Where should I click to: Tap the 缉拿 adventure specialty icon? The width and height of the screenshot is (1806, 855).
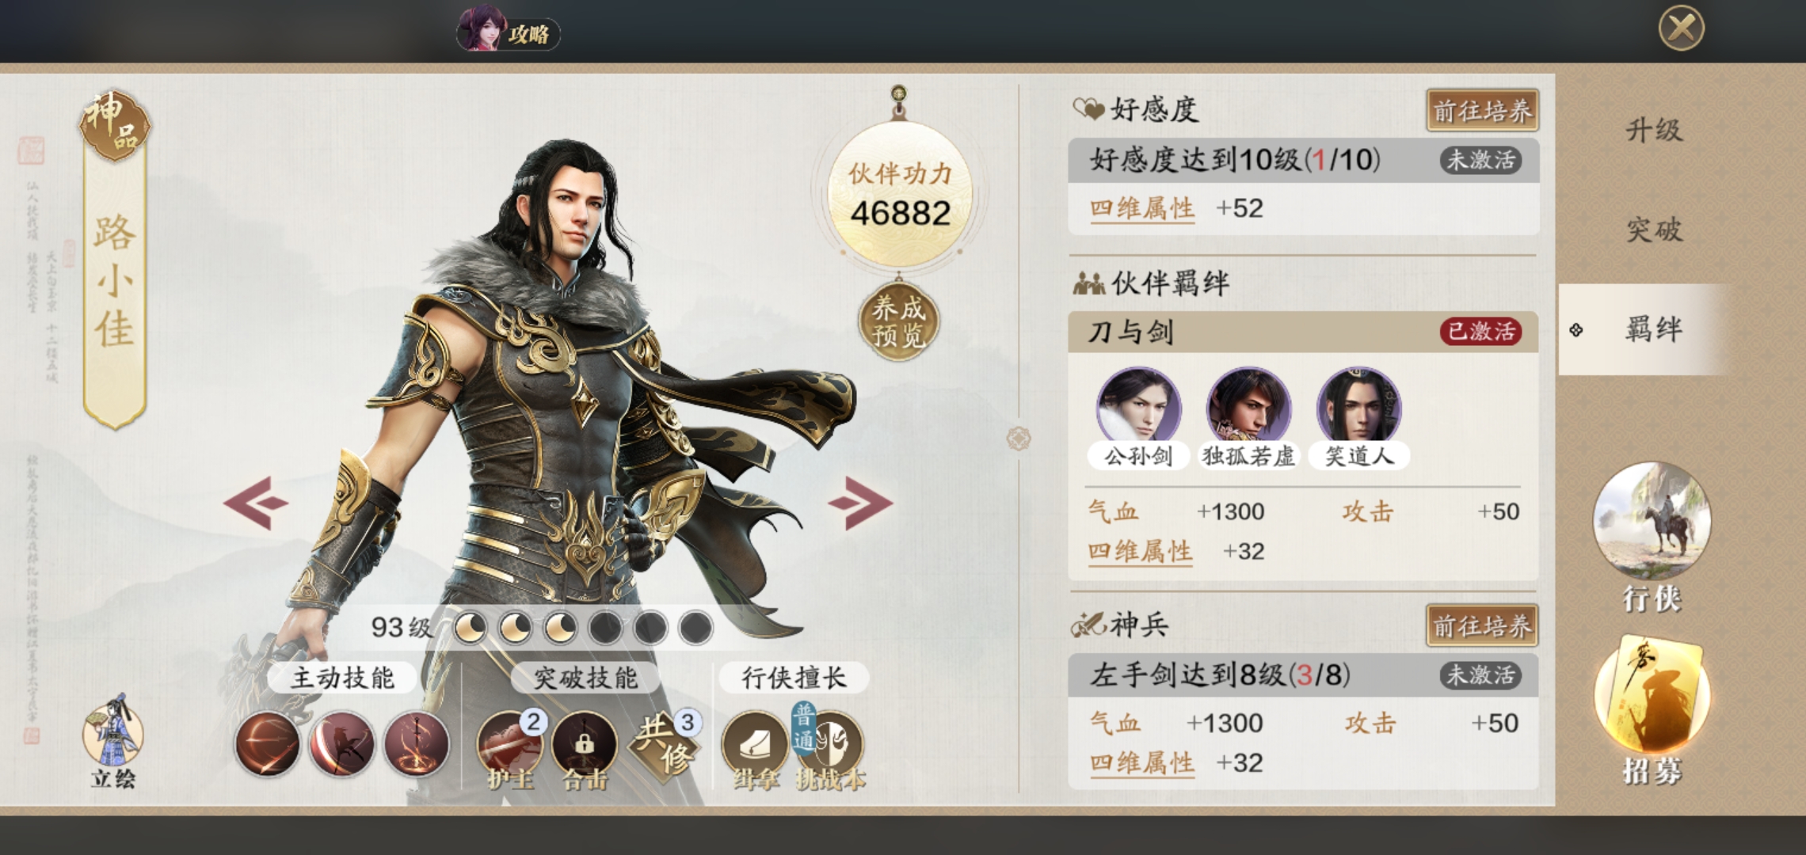(754, 750)
